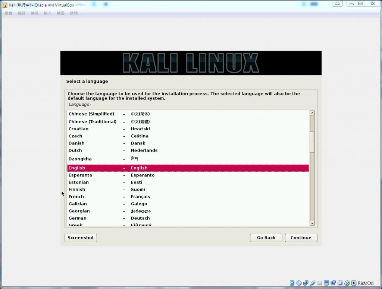Select Galician from the language list
The height and width of the screenshot is (289, 382).
click(x=188, y=204)
